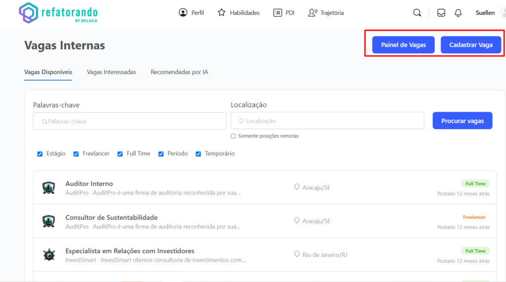Image resolution: width=506 pixels, height=282 pixels.
Task: Enable Somente posições remotas checkbox
Action: pos(233,136)
